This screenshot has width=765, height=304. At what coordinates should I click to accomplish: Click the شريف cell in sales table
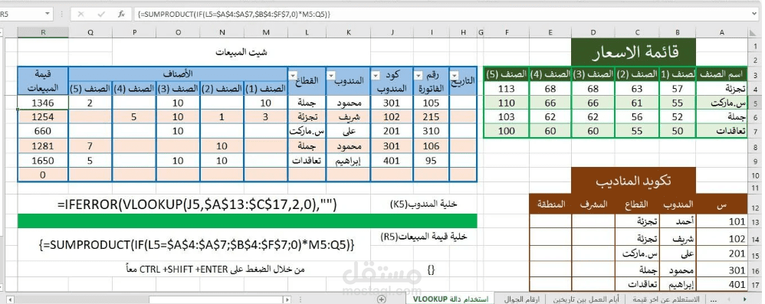[348, 117]
